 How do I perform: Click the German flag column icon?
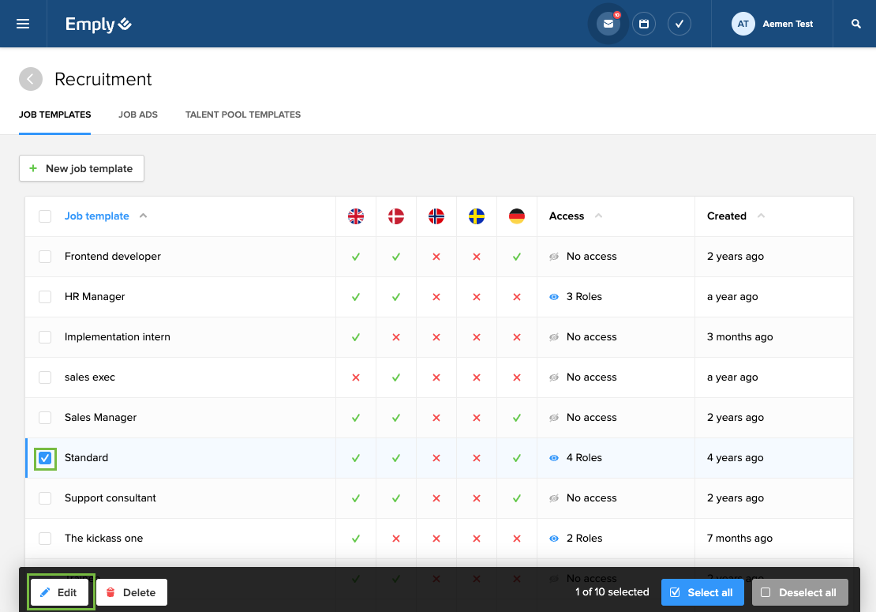coord(517,216)
